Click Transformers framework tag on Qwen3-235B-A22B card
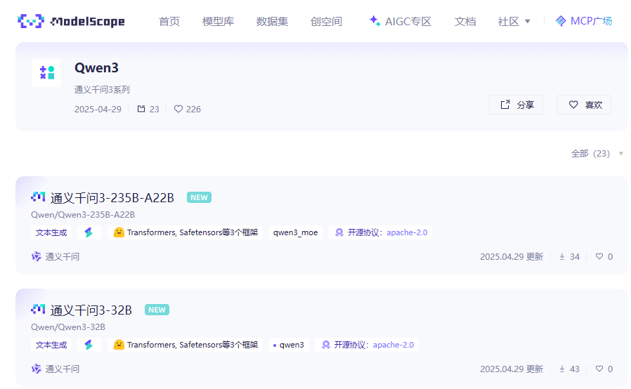 click(x=185, y=232)
